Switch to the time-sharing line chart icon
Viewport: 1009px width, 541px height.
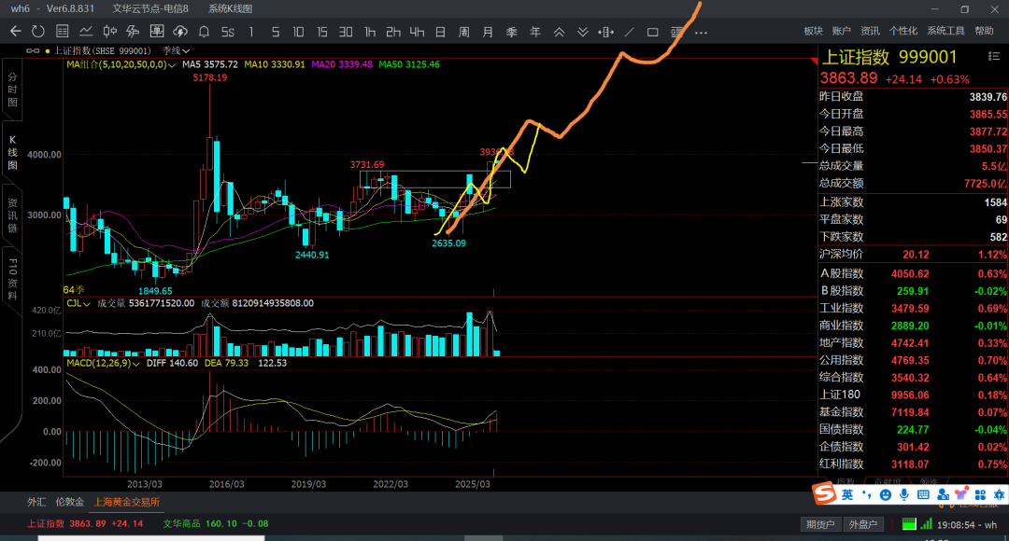pos(86,32)
